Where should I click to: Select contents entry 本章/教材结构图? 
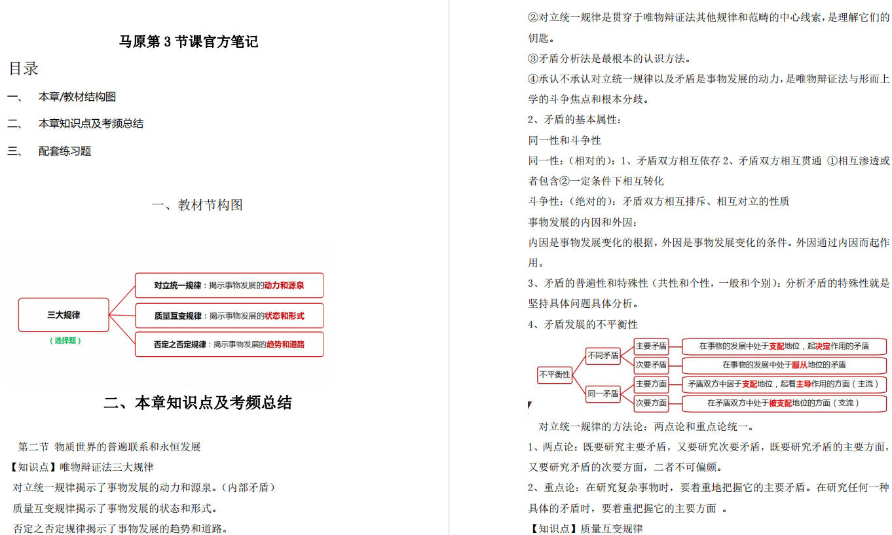77,97
